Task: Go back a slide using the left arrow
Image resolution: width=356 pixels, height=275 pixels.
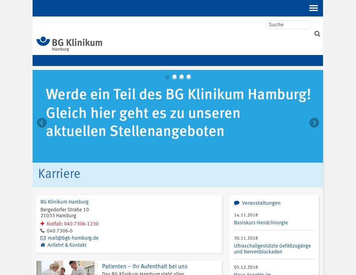Action: pos(42,123)
